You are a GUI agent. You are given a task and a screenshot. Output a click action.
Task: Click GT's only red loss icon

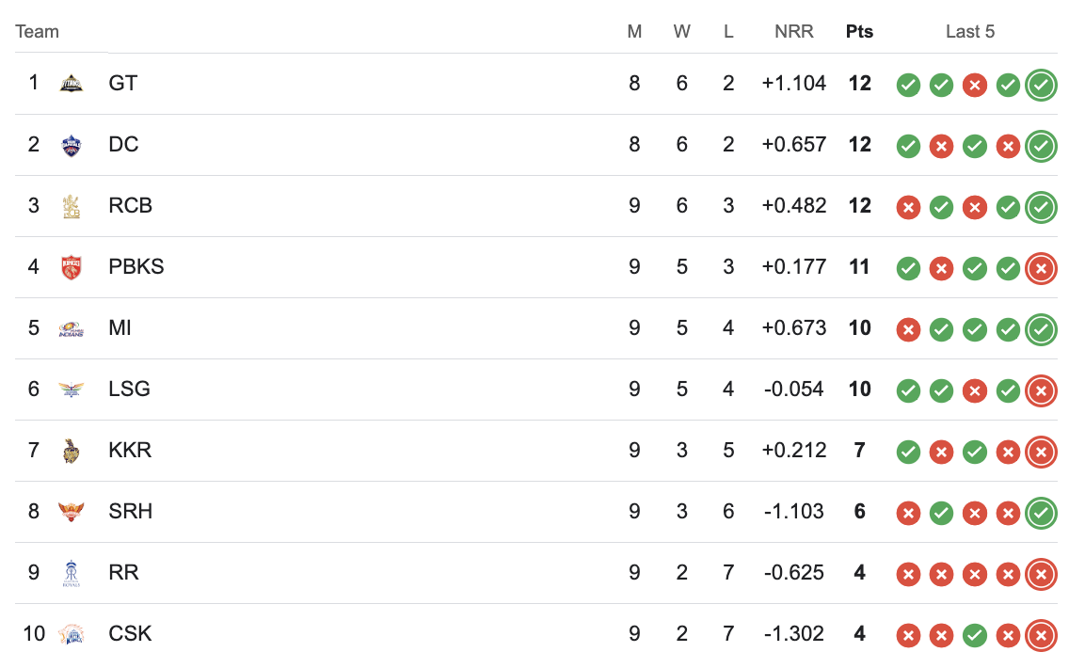click(975, 86)
